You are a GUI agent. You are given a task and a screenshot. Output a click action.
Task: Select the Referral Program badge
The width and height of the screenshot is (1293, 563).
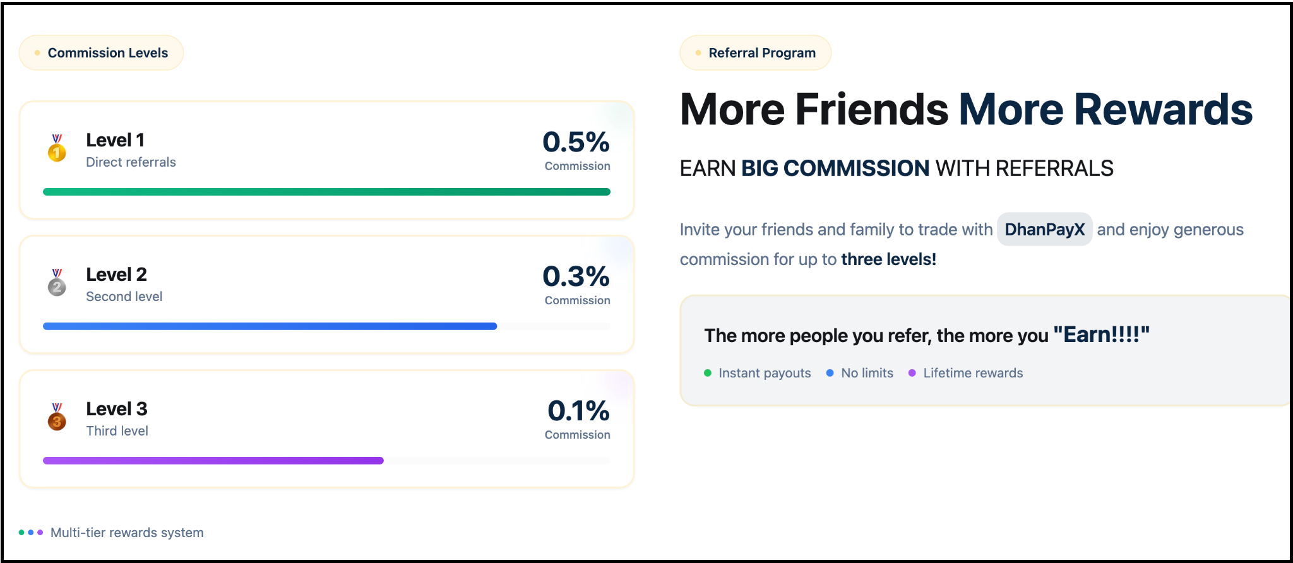[x=755, y=53]
